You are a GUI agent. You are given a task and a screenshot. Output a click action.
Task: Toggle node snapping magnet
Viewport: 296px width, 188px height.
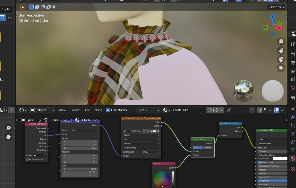[260, 110]
